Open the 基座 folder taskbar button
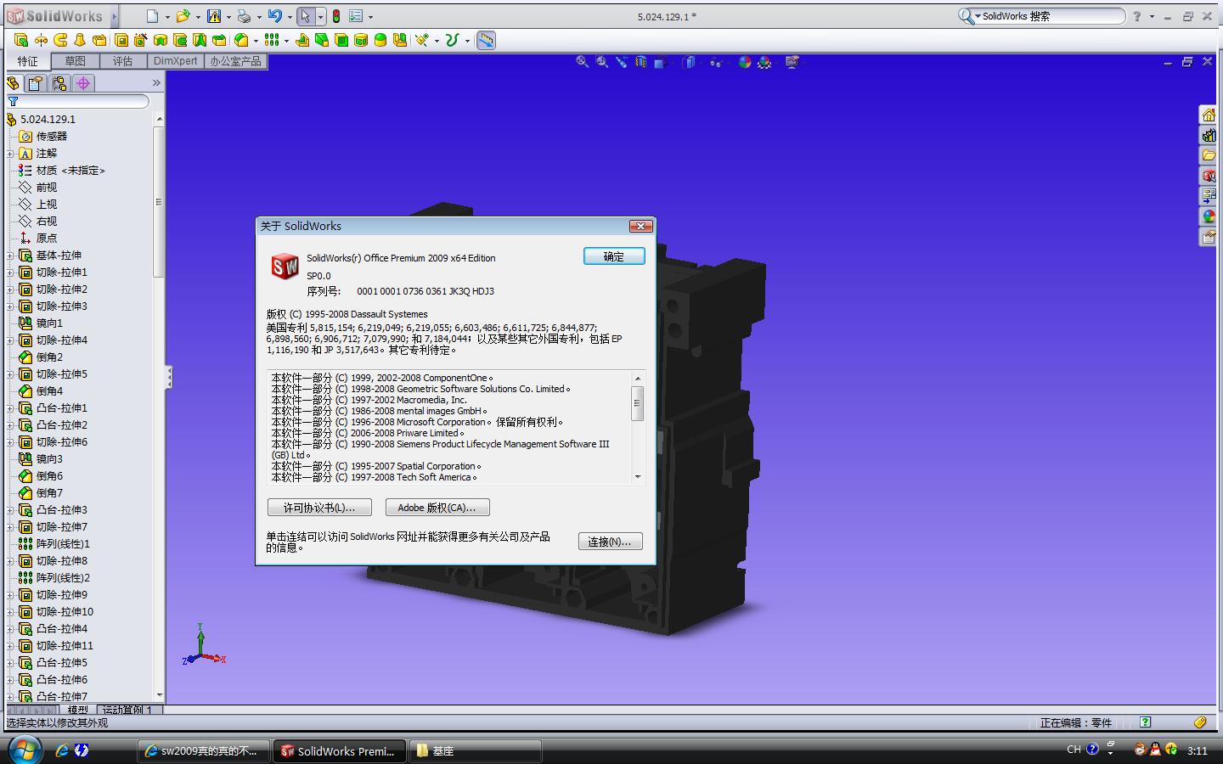The height and width of the screenshot is (764, 1223). click(x=476, y=750)
